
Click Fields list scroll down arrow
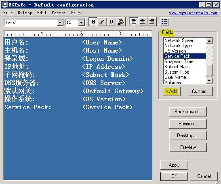click(x=209, y=81)
